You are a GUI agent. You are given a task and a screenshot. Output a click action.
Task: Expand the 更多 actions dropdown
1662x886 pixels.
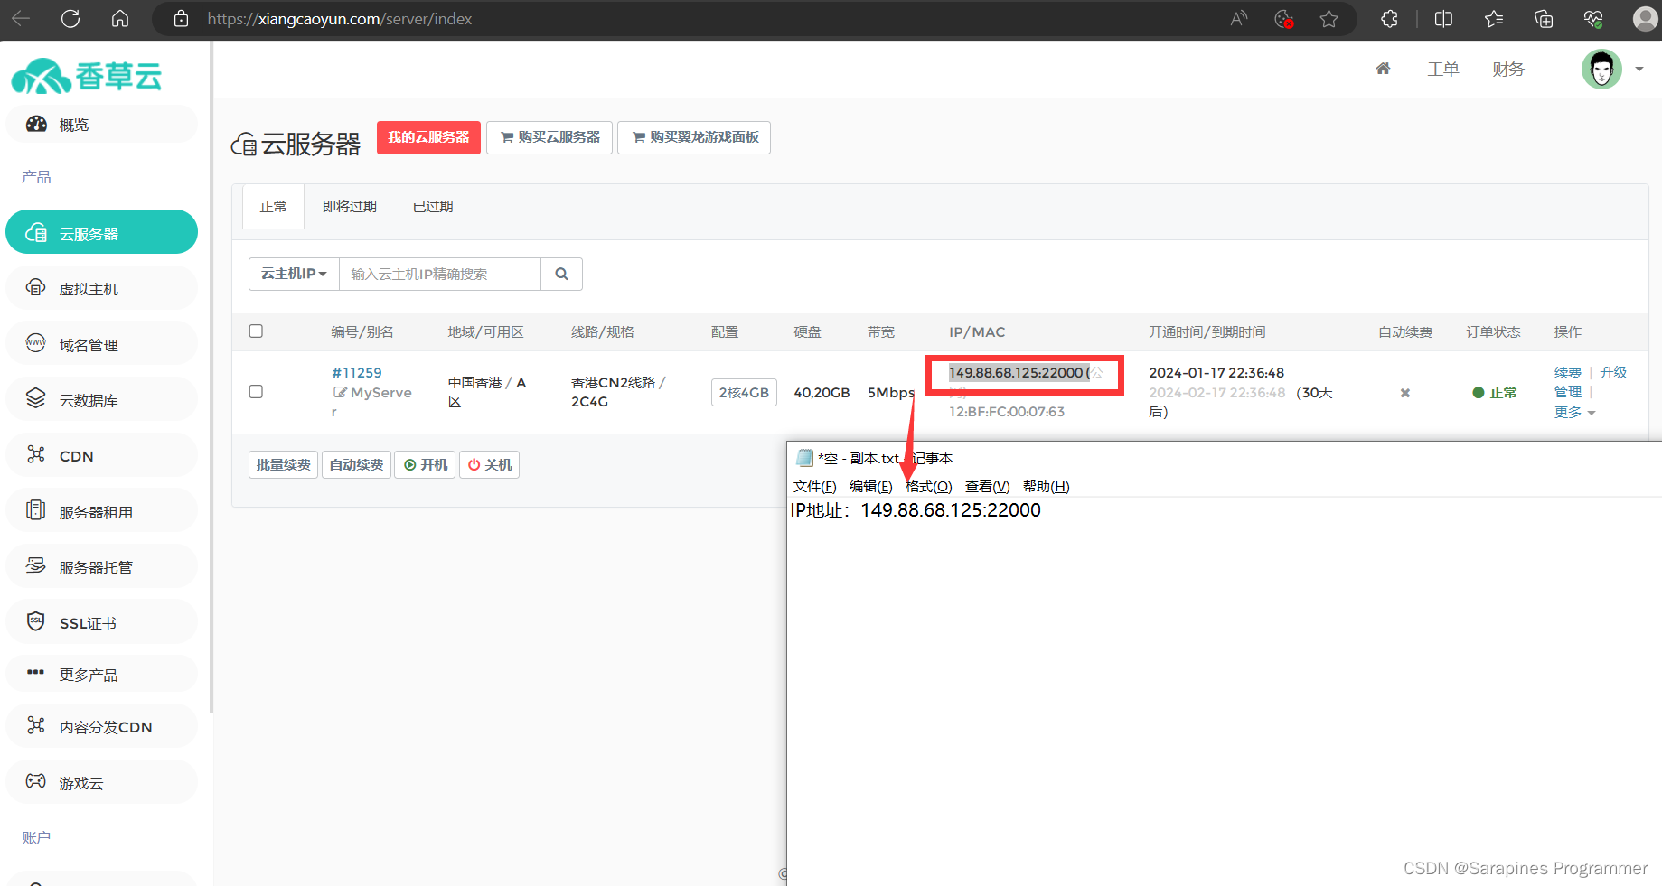pyautogui.click(x=1574, y=412)
